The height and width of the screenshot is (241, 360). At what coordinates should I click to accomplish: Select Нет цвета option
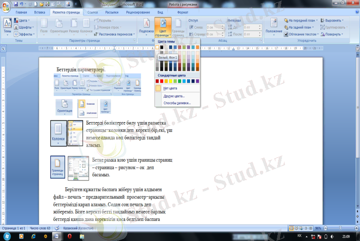(x=170, y=88)
